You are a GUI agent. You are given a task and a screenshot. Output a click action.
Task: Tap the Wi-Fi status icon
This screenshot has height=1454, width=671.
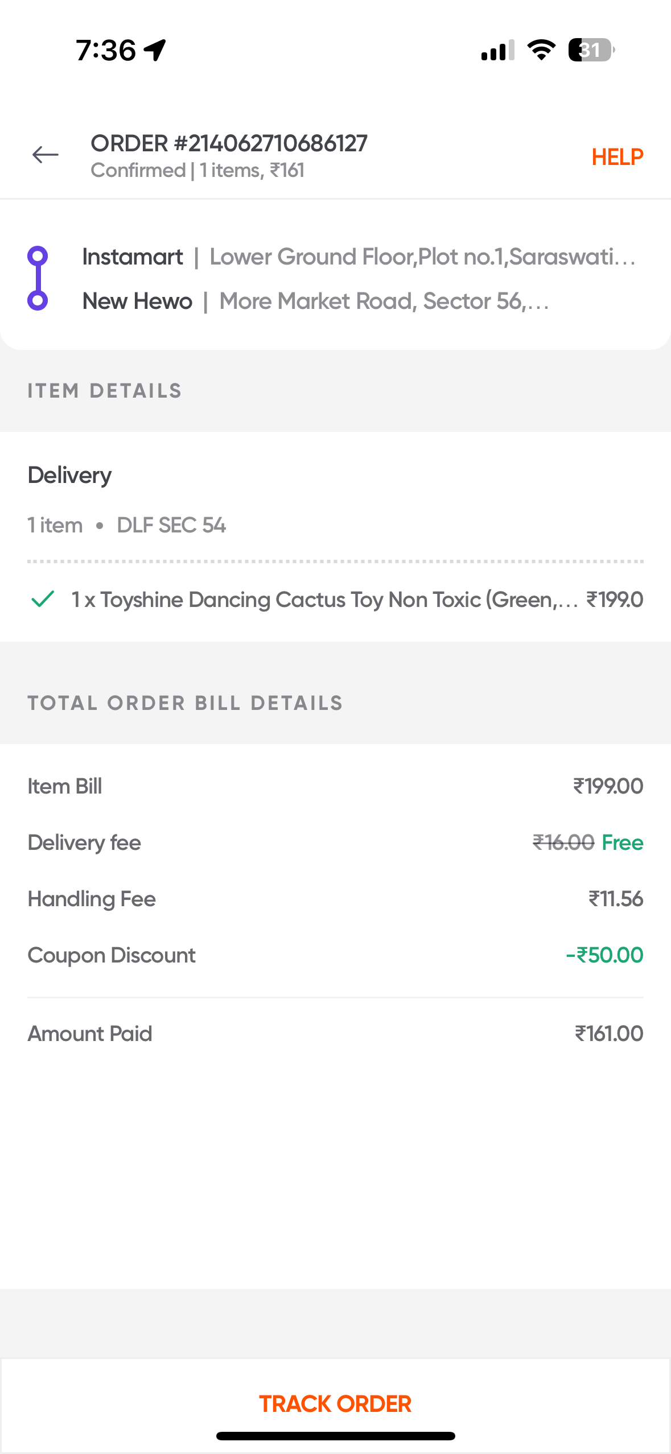tap(541, 50)
